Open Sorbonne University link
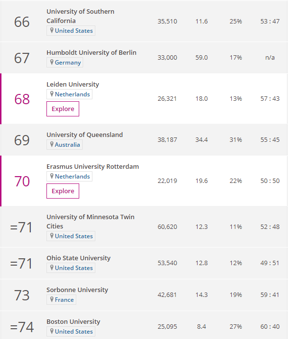Viewport: 289px width, 339px height. [x=77, y=290]
